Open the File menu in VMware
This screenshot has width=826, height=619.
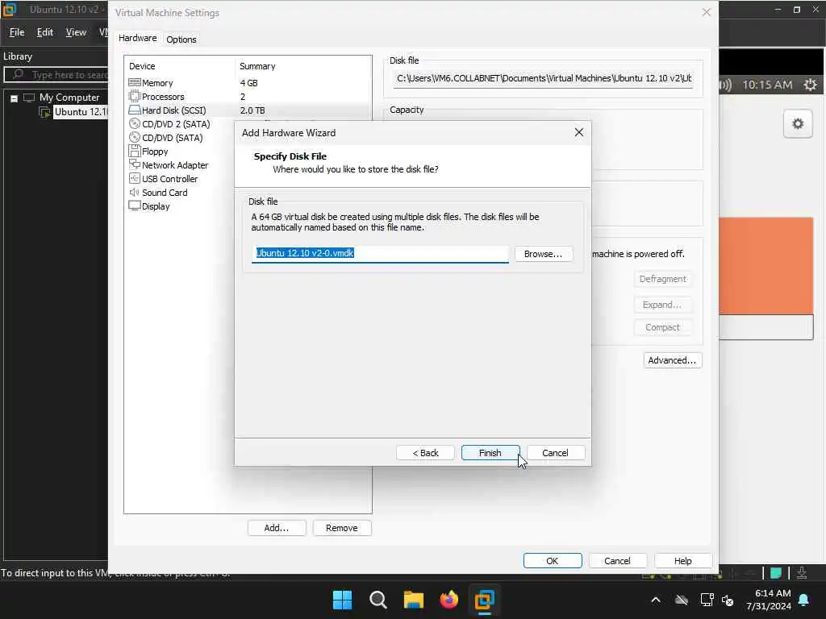[17, 32]
